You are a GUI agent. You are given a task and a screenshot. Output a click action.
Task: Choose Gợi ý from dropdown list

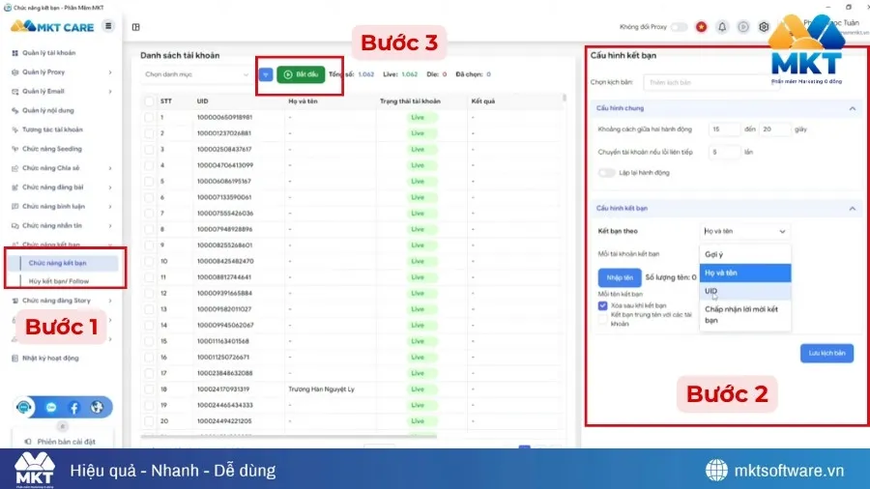tap(745, 254)
